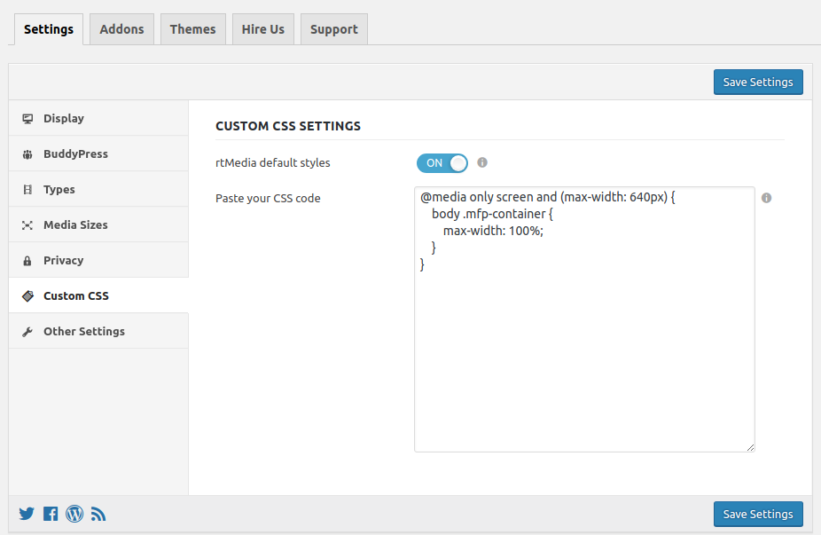
Task: Click the WordPress logo icon
Action: tap(74, 514)
